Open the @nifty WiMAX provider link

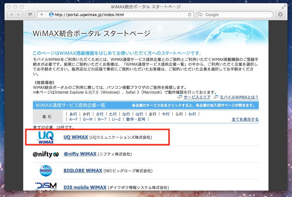coord(80,154)
